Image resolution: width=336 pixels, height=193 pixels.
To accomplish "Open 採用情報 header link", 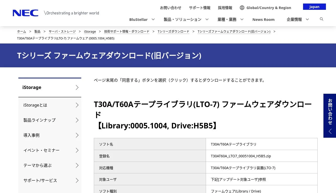I will click(x=225, y=8).
